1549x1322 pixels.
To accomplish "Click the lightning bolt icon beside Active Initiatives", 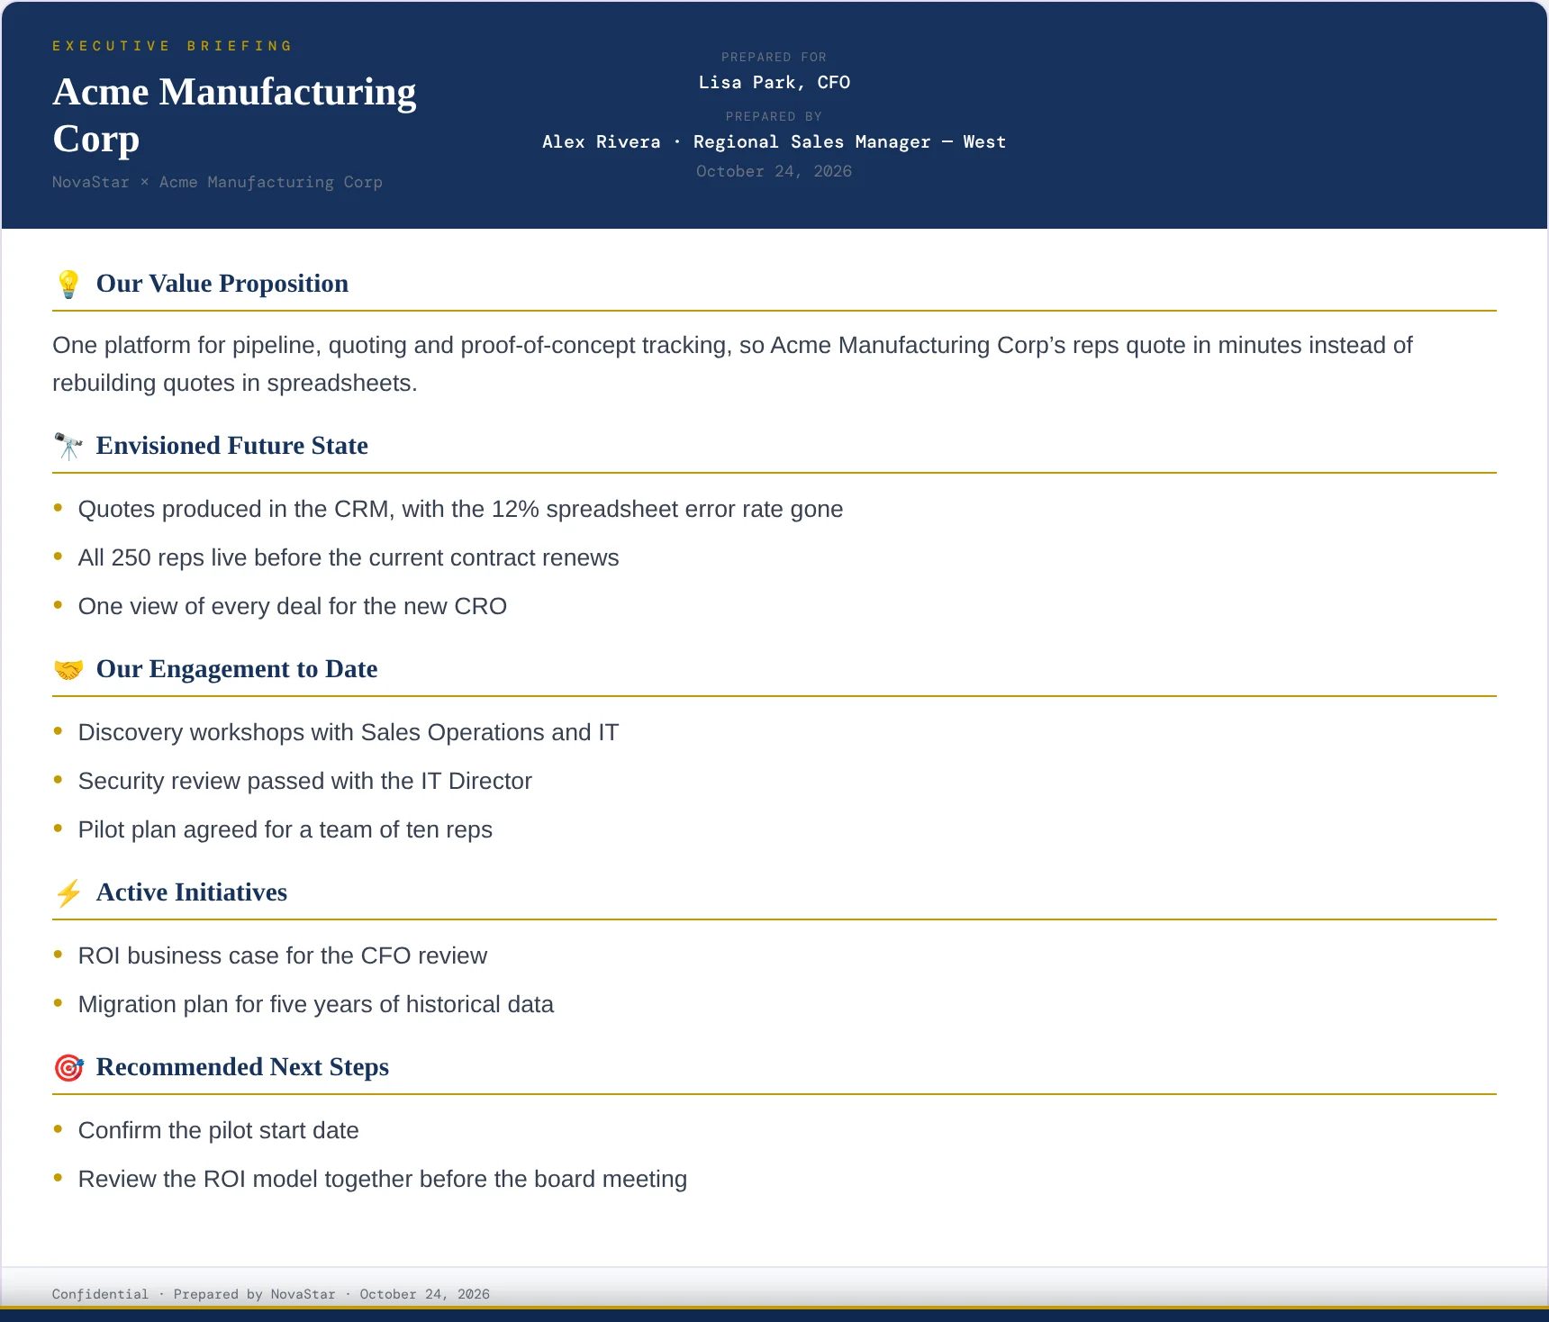I will point(68,892).
